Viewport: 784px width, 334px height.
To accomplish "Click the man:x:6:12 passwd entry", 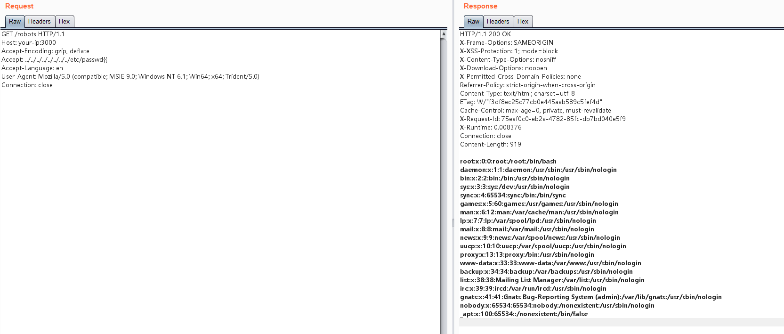I will 539,212.
